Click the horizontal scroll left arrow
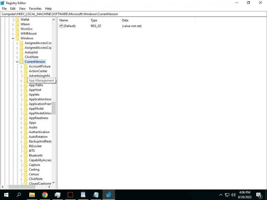This screenshot has height=200, width=267. [3, 187]
